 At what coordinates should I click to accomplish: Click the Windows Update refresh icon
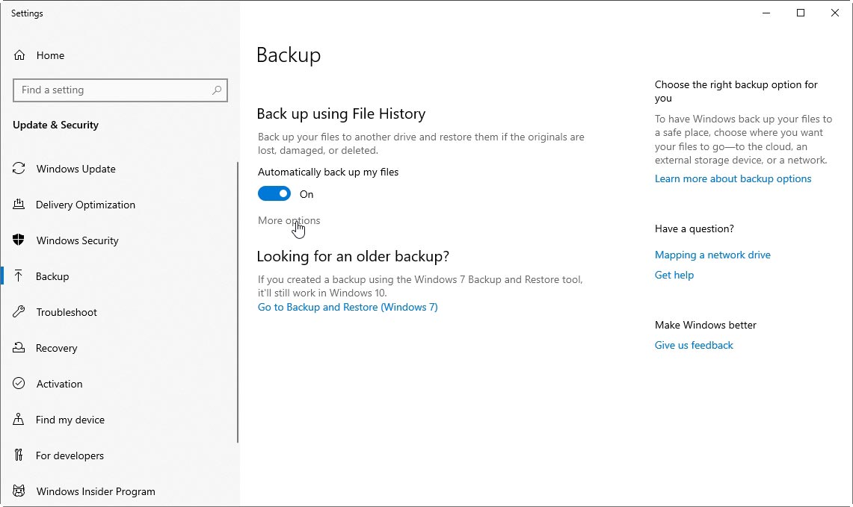tap(19, 169)
